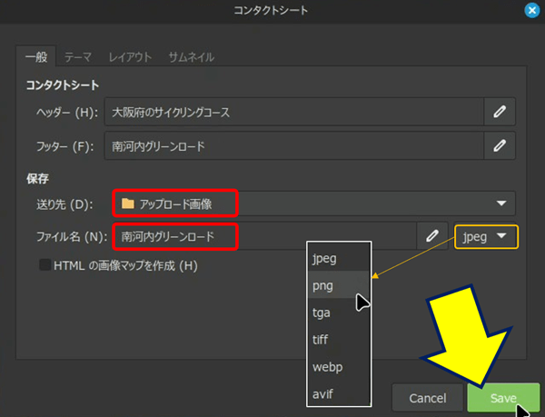The width and height of the screenshot is (545, 417).
Task: Switch to the テーマ tab
Action: pos(78,57)
